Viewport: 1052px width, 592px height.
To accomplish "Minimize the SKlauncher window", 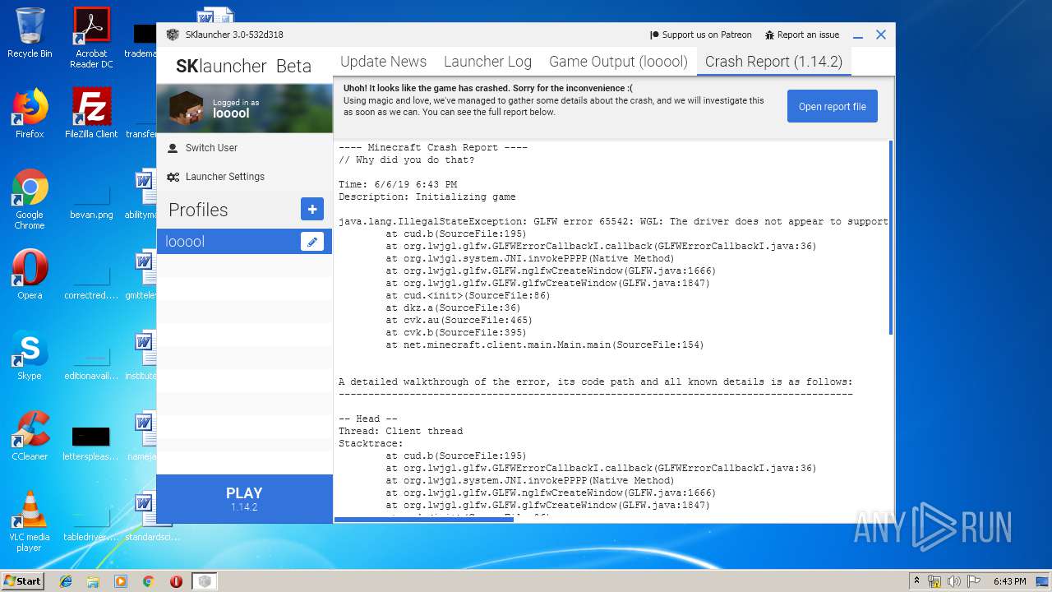I will pos(858,35).
